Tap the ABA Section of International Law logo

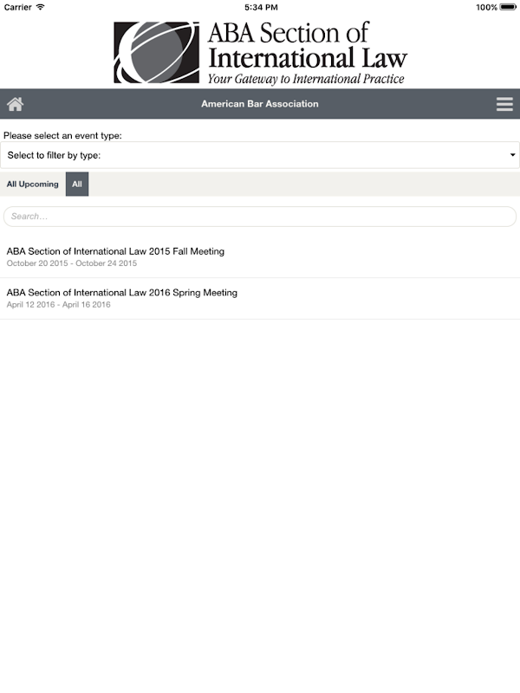pos(260,53)
